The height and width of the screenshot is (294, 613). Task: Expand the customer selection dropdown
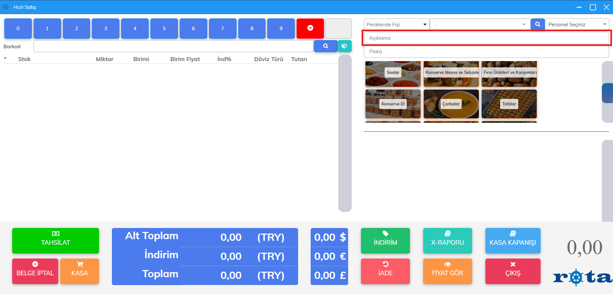(480, 25)
